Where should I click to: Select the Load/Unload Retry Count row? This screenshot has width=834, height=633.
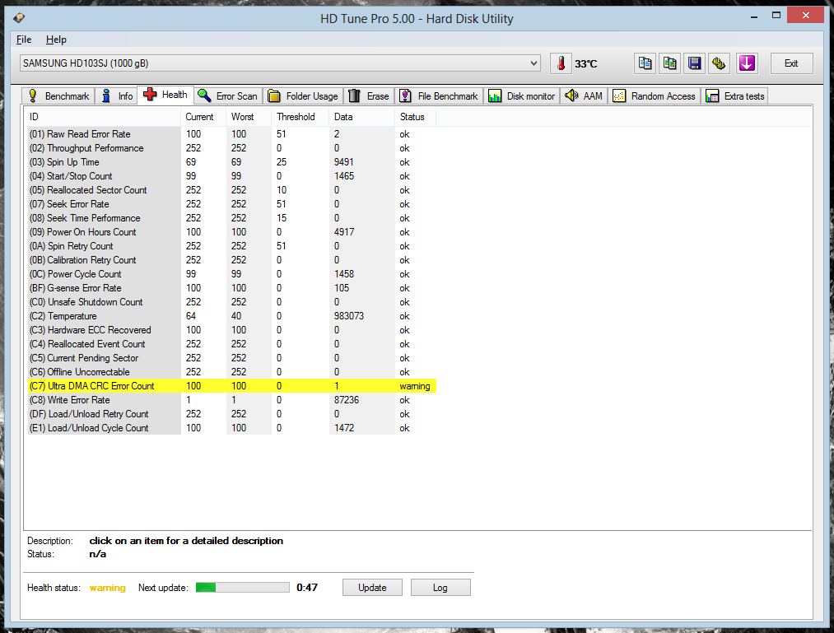pos(232,414)
